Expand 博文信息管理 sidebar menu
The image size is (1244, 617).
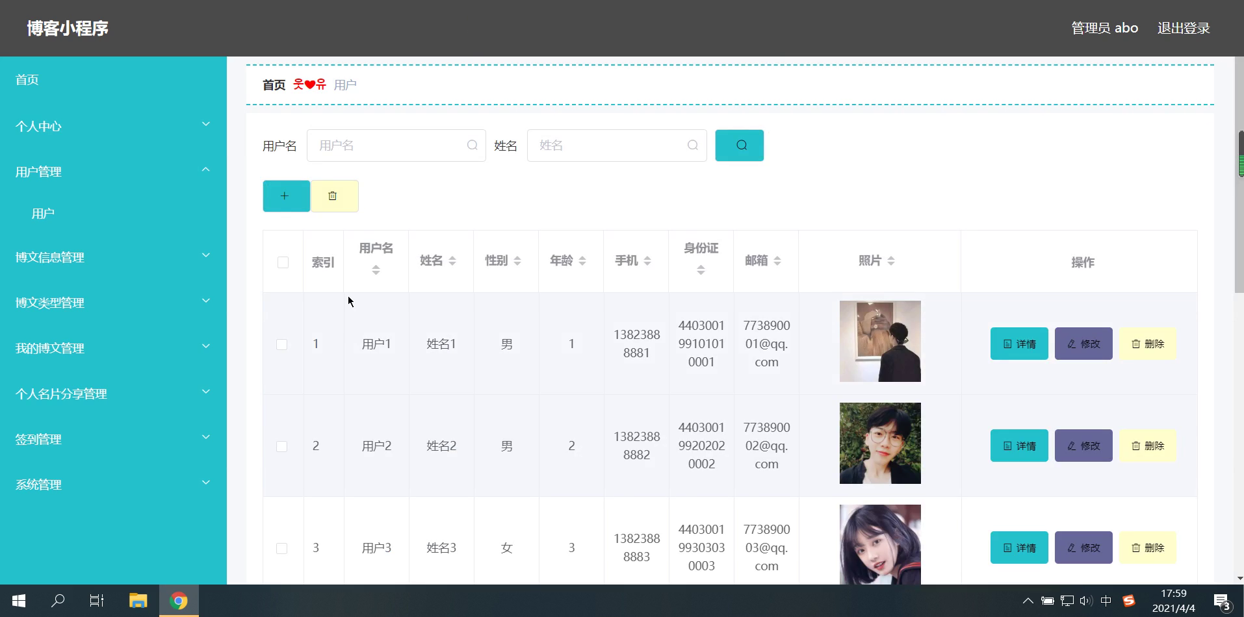(x=113, y=257)
